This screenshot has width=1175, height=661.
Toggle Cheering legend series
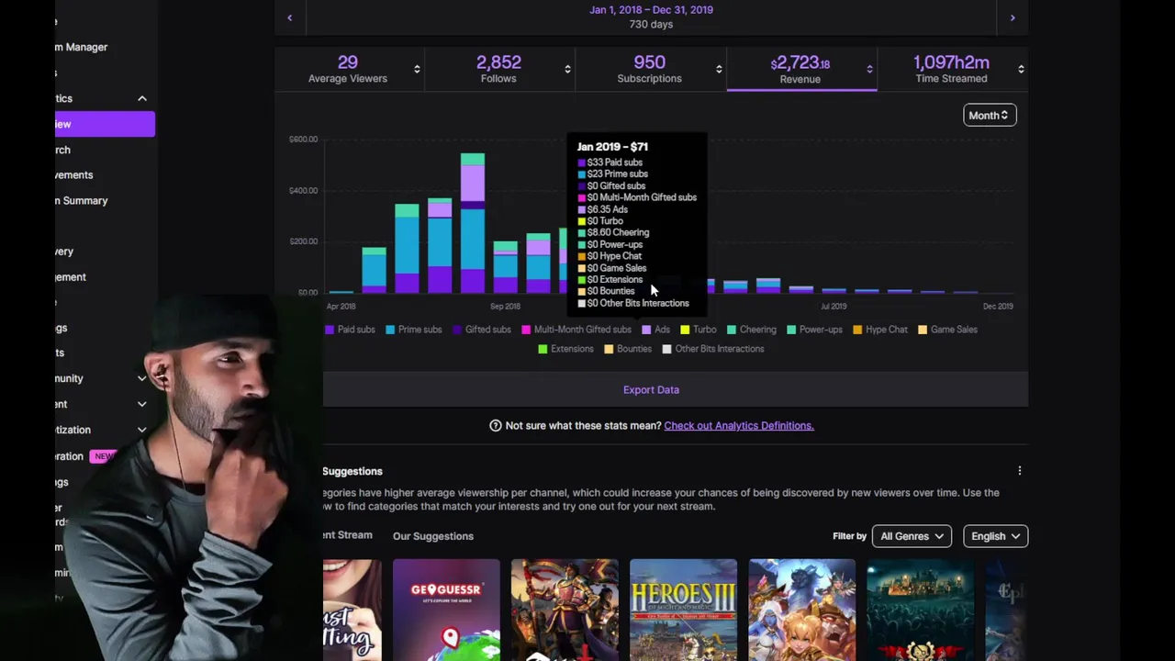[x=752, y=330]
